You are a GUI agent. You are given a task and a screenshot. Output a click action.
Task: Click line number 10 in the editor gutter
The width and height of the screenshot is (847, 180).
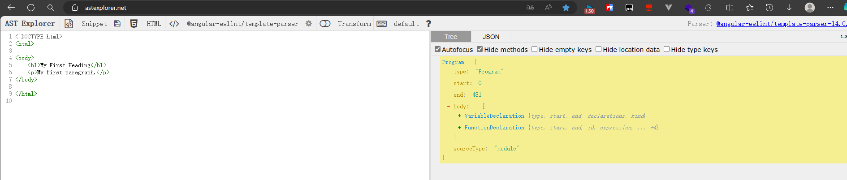(9, 101)
